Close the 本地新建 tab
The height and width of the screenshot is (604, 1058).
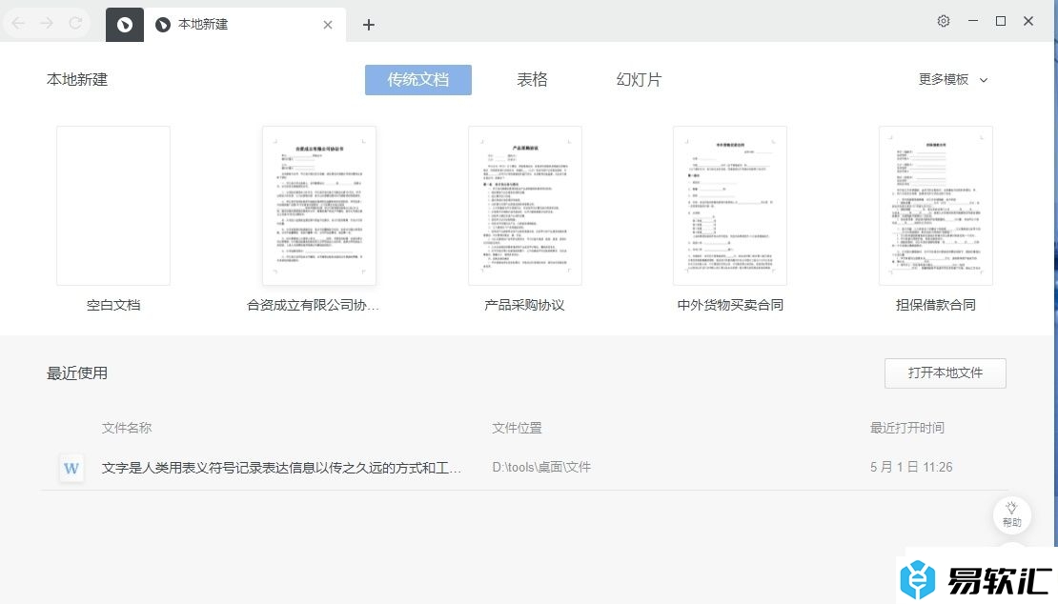click(x=328, y=25)
